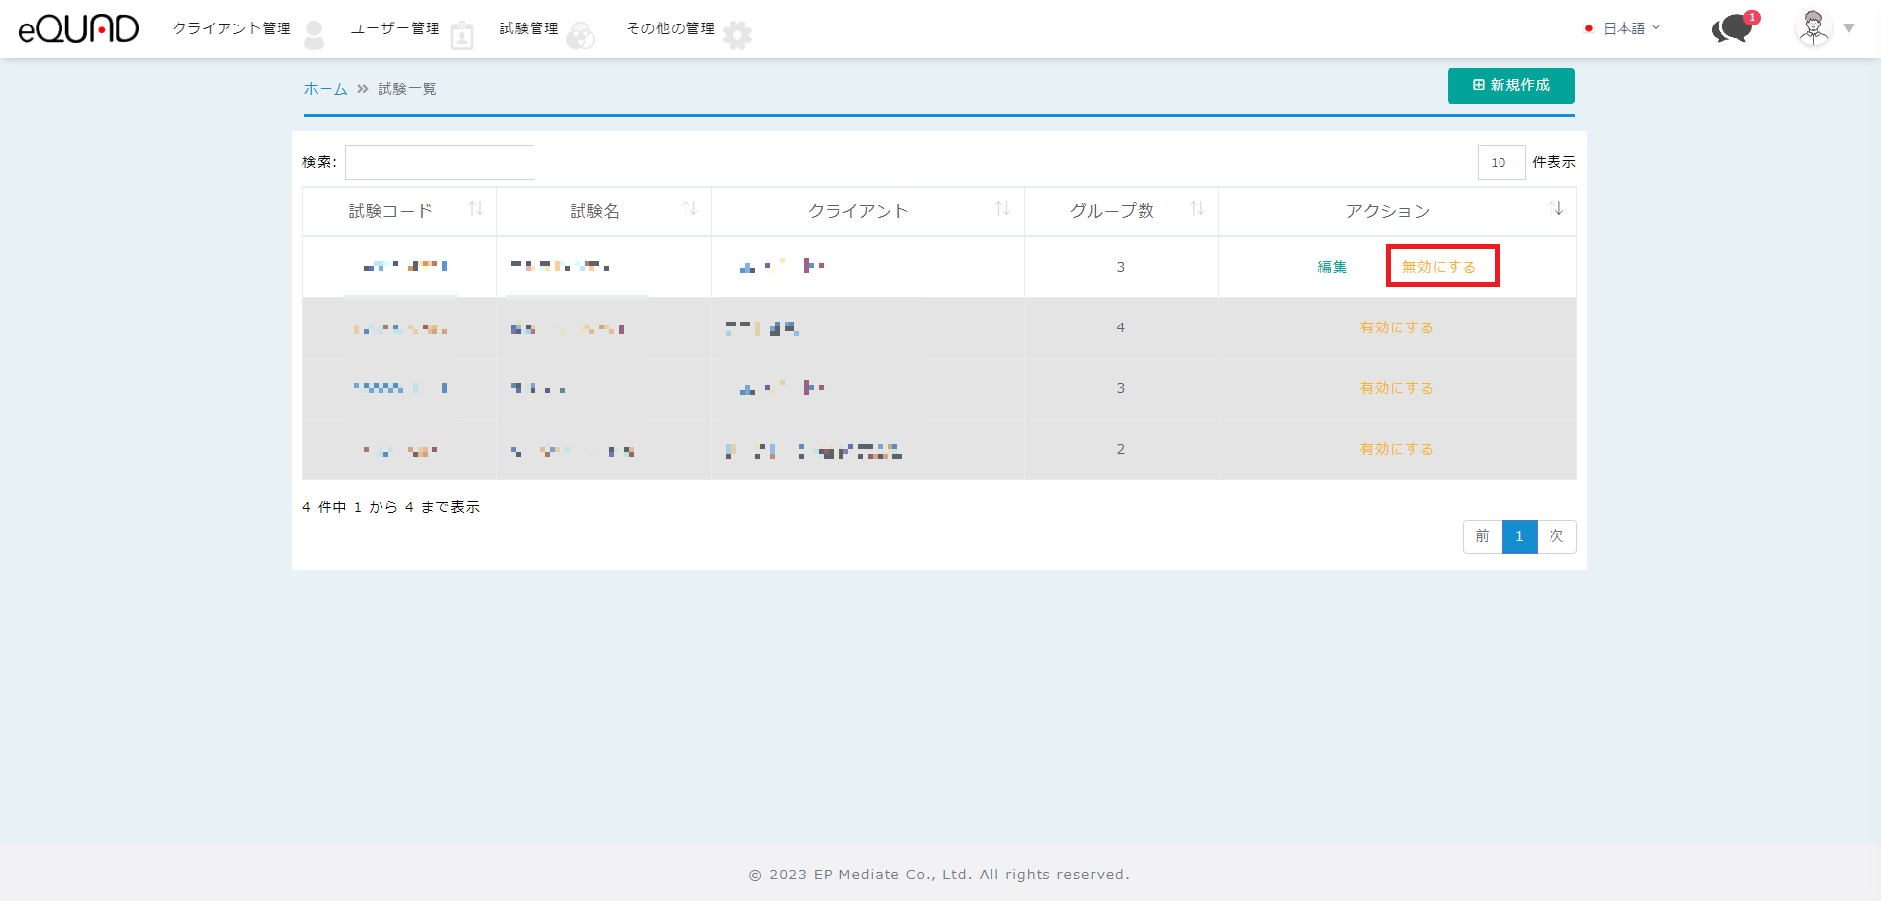Screen dimensions: 1881x901
Task: Click the 新規作成 button
Action: (1510, 85)
